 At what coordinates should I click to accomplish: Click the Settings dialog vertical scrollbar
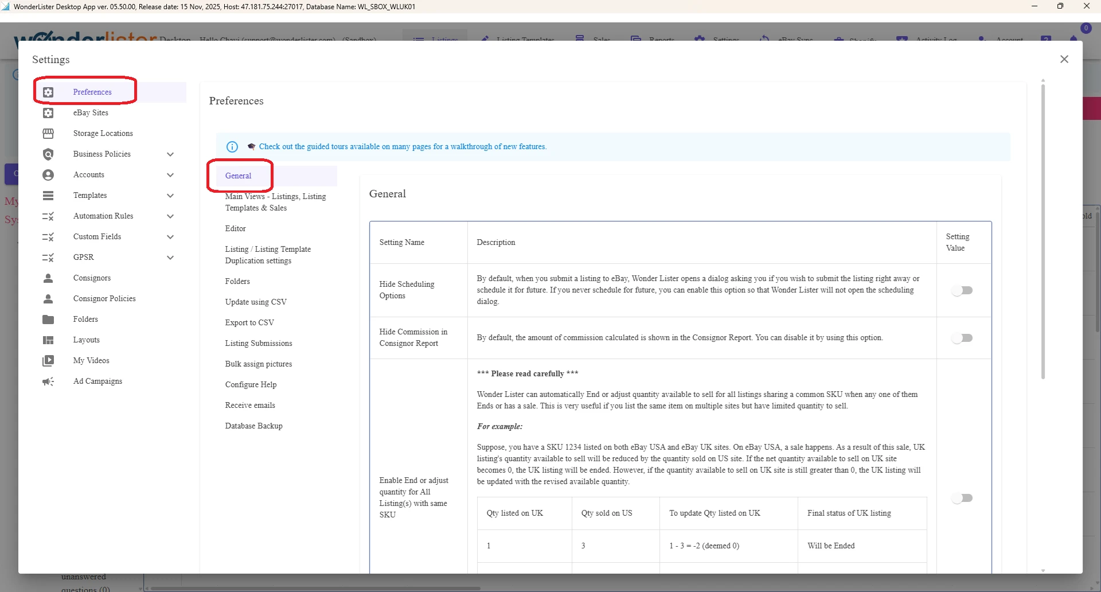(1043, 229)
